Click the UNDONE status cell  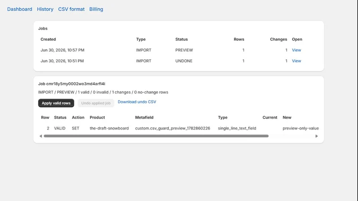184,61
